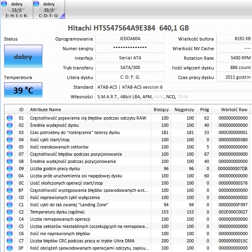Select row 'Częstotliwość pojawiania się błędów podczas odczytu RAW'
The image size is (252, 252).
(x=127, y=118)
